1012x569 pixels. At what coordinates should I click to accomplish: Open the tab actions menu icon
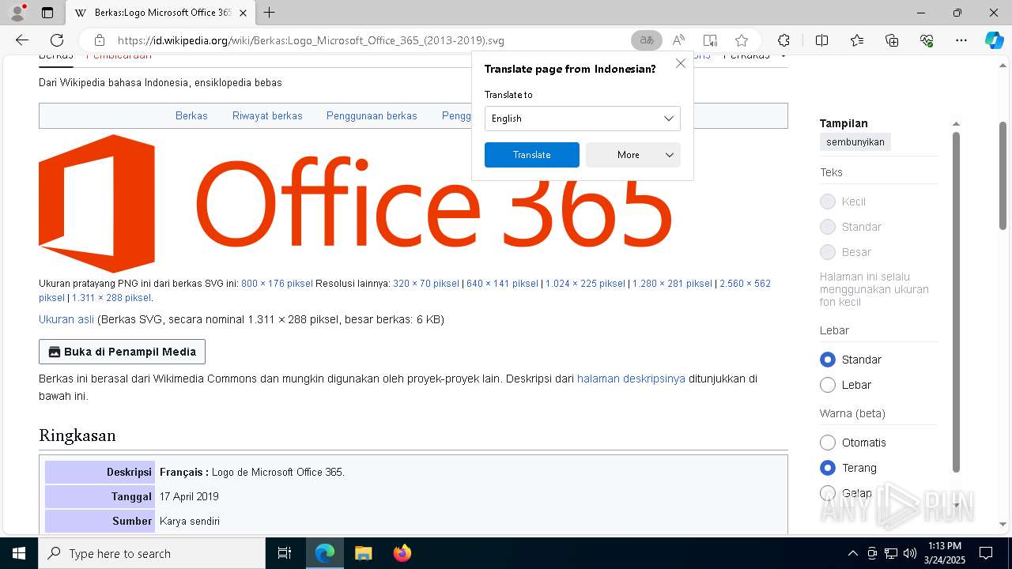click(47, 13)
